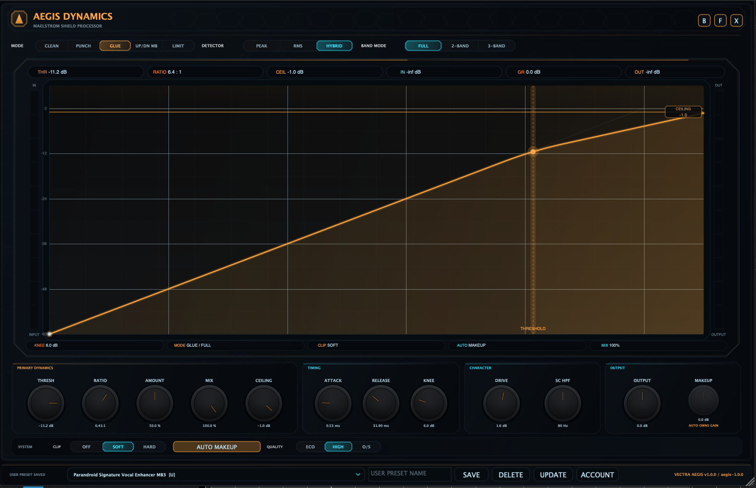Turn clipping OFF

point(87,447)
